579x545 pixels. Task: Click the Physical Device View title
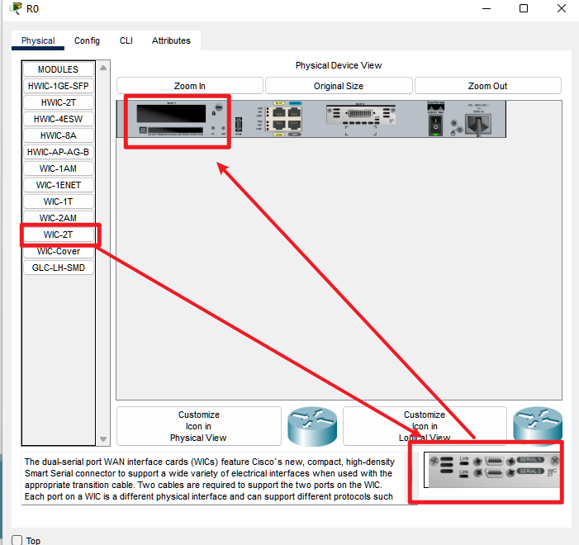339,65
